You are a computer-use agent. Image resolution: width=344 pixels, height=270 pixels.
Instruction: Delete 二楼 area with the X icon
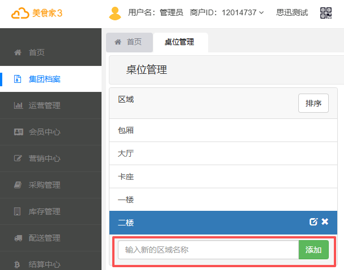pyautogui.click(x=325, y=222)
